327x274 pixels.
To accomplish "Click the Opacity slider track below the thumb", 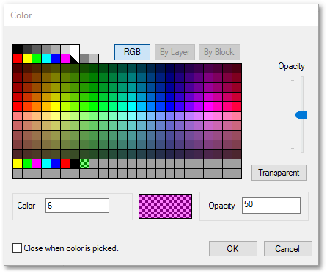I will [x=302, y=136].
